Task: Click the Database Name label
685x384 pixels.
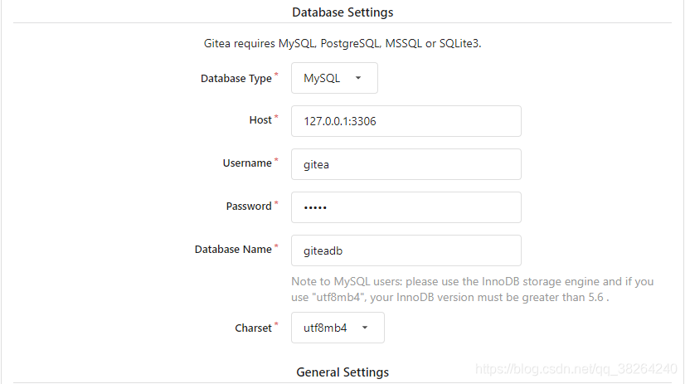Action: pyautogui.click(x=233, y=250)
